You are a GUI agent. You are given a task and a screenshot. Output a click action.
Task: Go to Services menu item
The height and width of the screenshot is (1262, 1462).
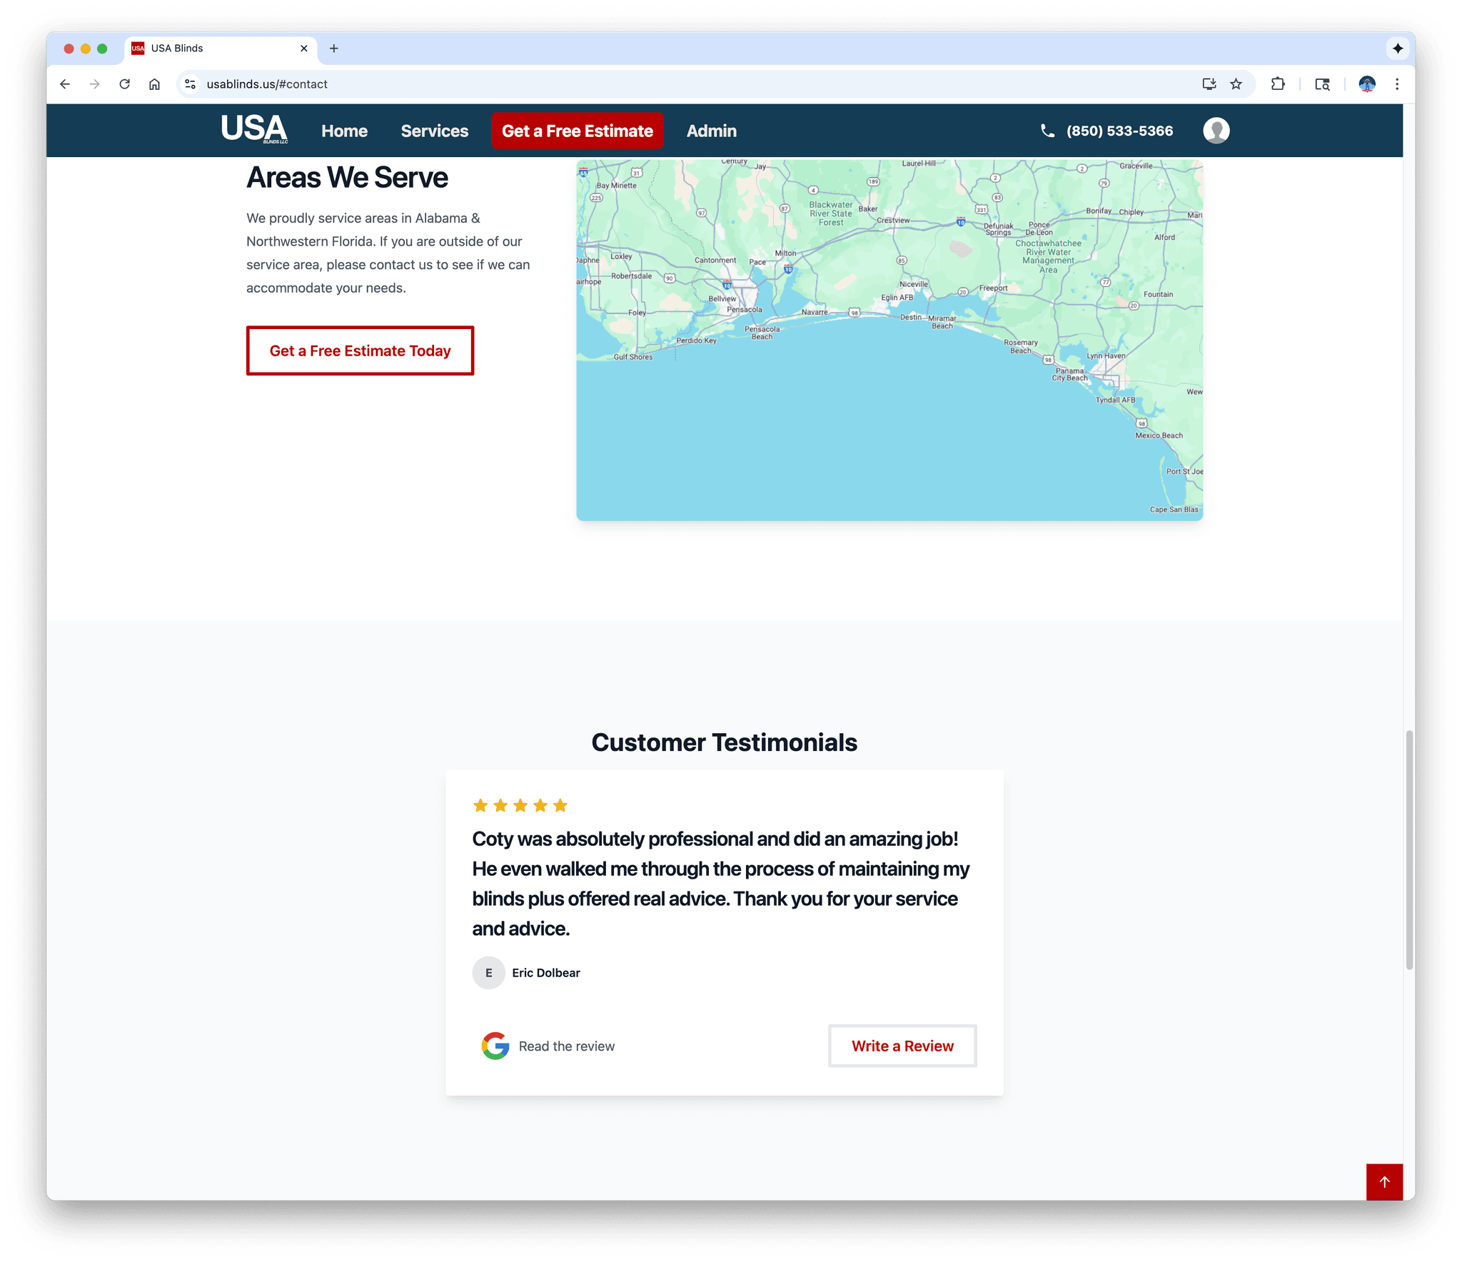coord(434,131)
